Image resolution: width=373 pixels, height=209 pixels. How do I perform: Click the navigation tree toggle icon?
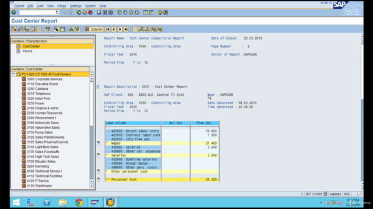[14, 29]
